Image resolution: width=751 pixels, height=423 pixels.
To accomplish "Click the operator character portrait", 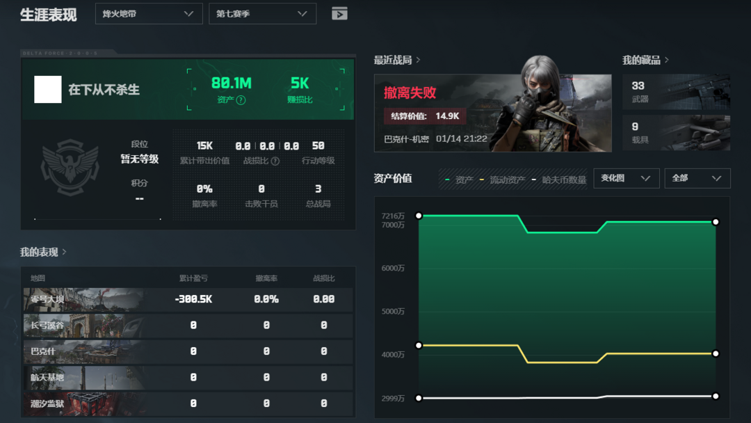I will click(537, 104).
